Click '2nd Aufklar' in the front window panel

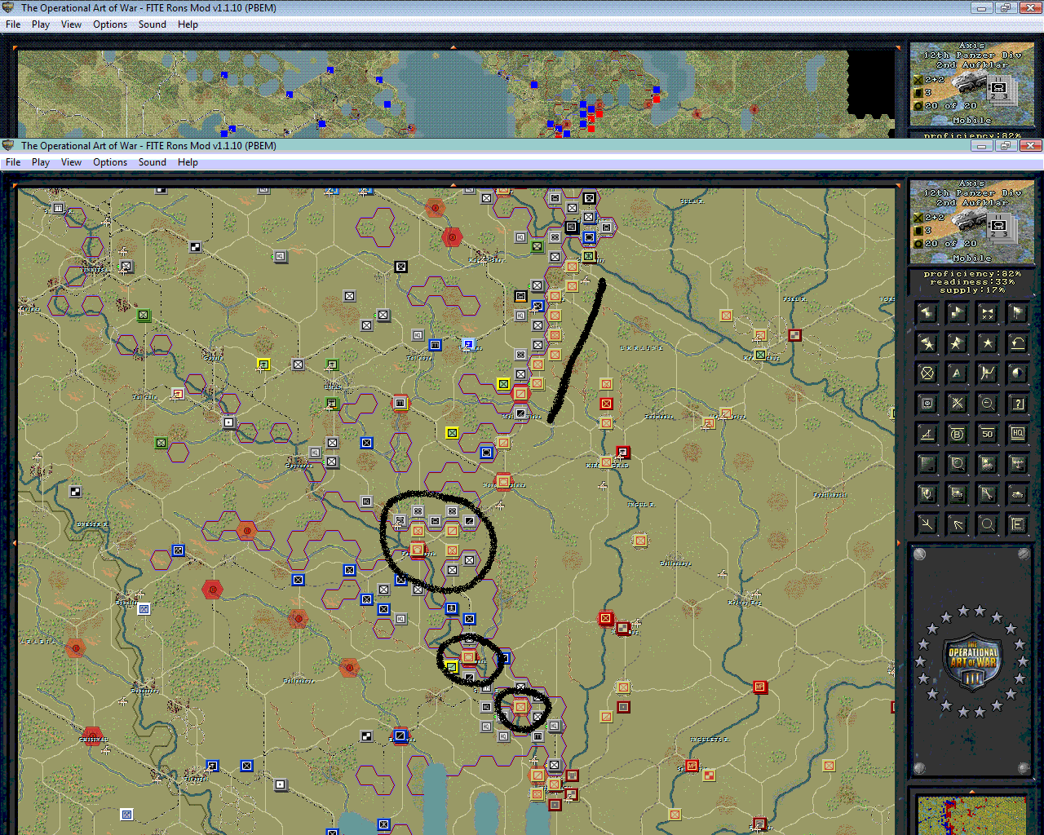(x=972, y=203)
